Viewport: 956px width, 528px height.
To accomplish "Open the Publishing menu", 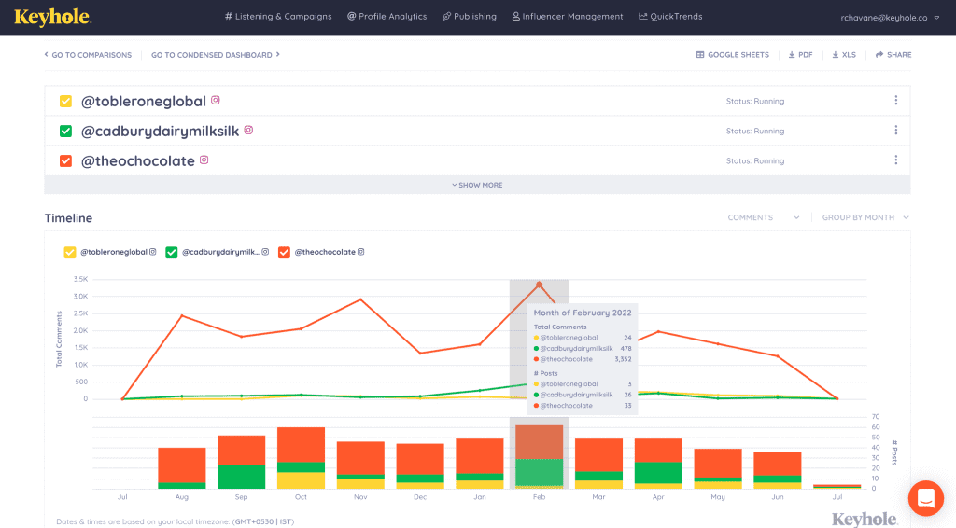I will tap(470, 17).
